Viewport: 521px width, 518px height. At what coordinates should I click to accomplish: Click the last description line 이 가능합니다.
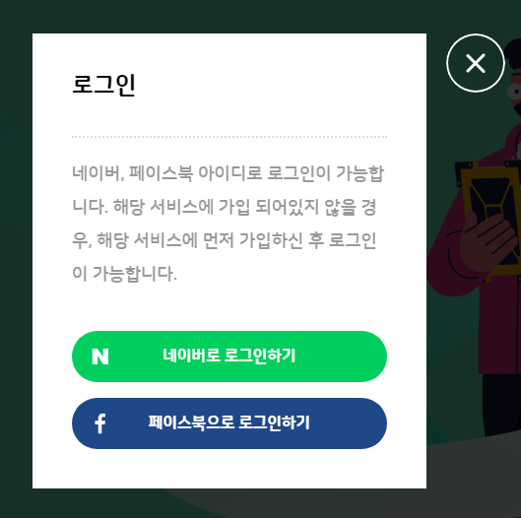point(125,274)
